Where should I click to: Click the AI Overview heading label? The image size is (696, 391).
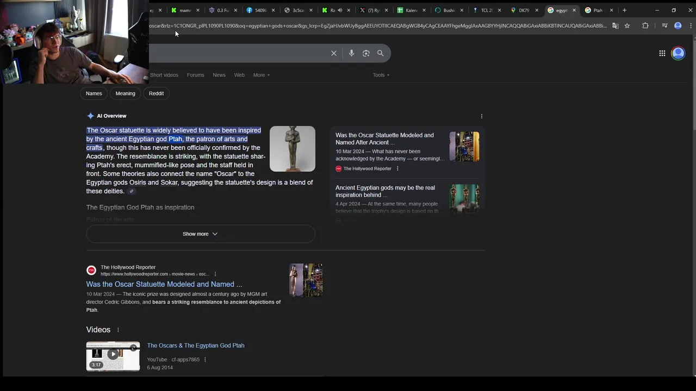click(111, 116)
